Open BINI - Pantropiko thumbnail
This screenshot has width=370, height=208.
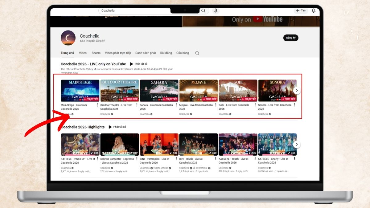tap(159, 144)
